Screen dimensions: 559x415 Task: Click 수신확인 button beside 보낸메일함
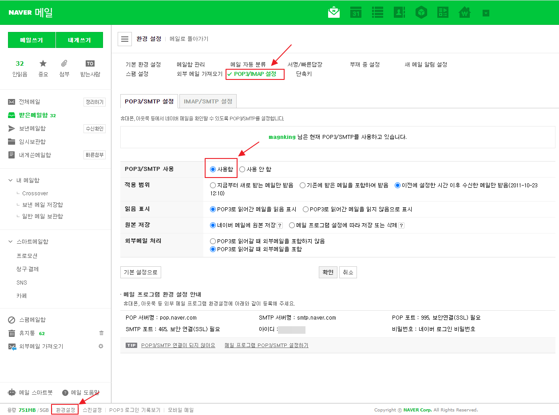(x=95, y=129)
